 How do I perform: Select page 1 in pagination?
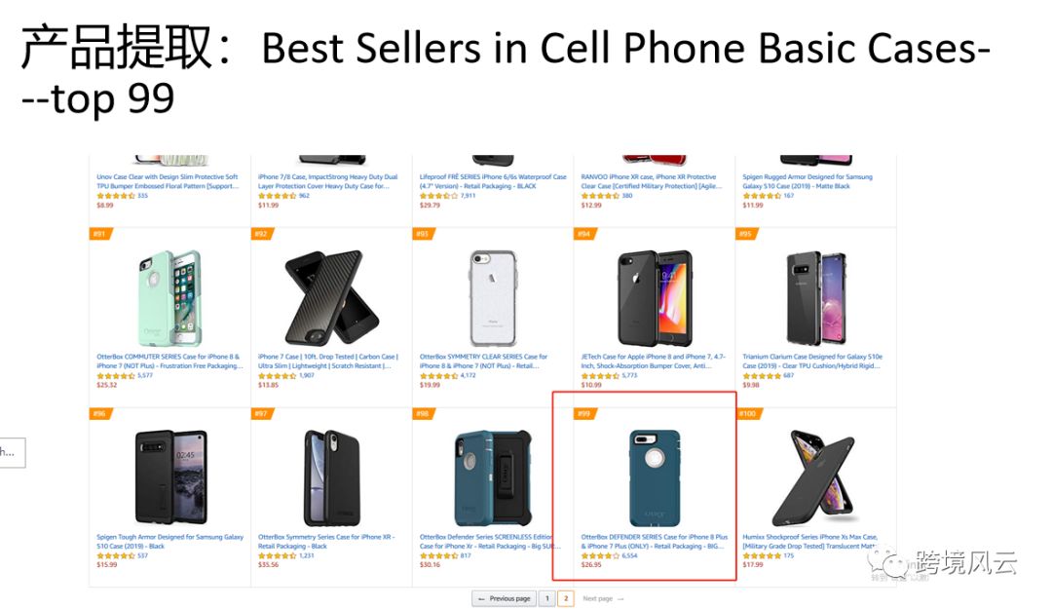tap(547, 598)
